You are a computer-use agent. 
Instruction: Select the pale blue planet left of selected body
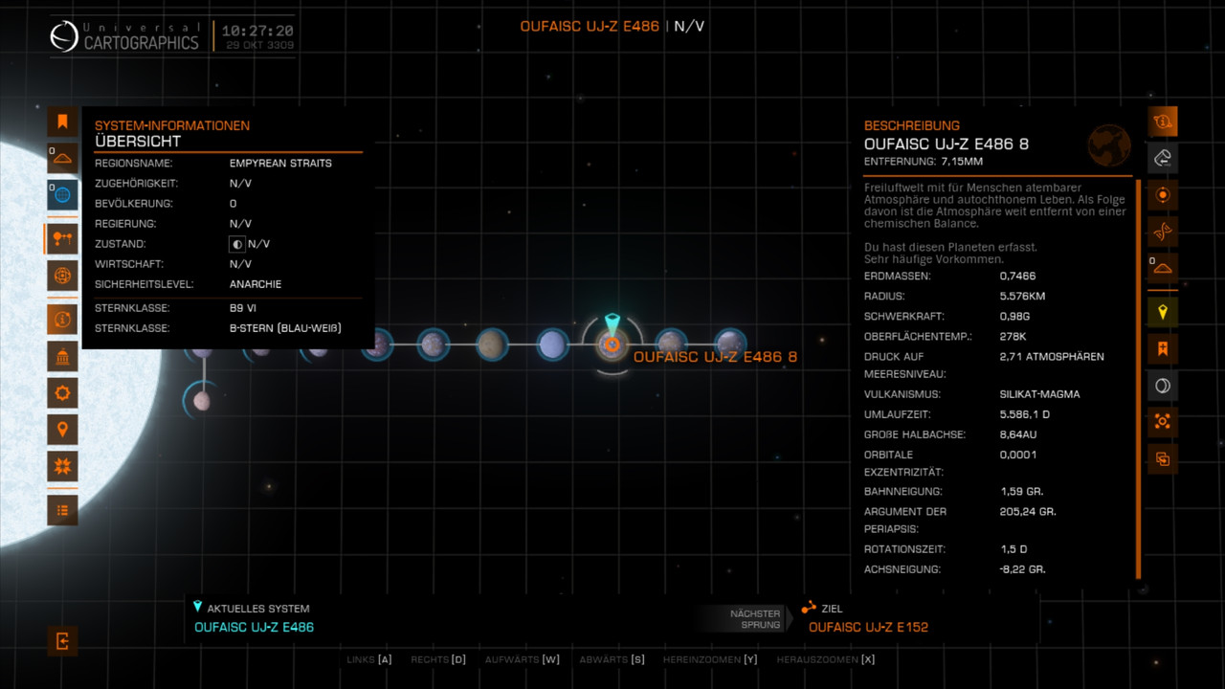click(x=552, y=344)
